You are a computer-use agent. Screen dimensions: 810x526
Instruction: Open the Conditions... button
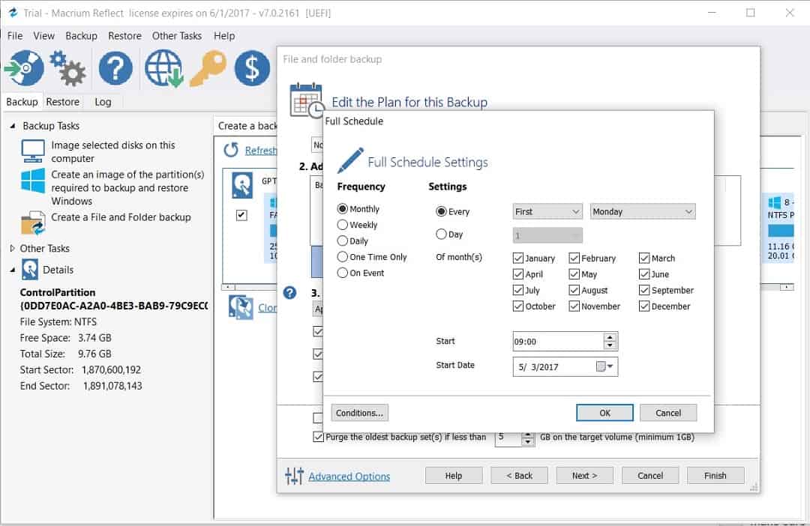359,413
